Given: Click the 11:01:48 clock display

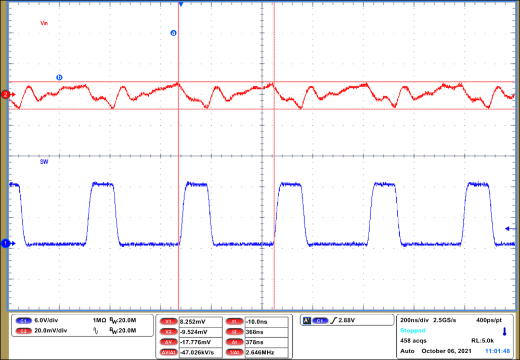Looking at the screenshot, I should coord(497,350).
